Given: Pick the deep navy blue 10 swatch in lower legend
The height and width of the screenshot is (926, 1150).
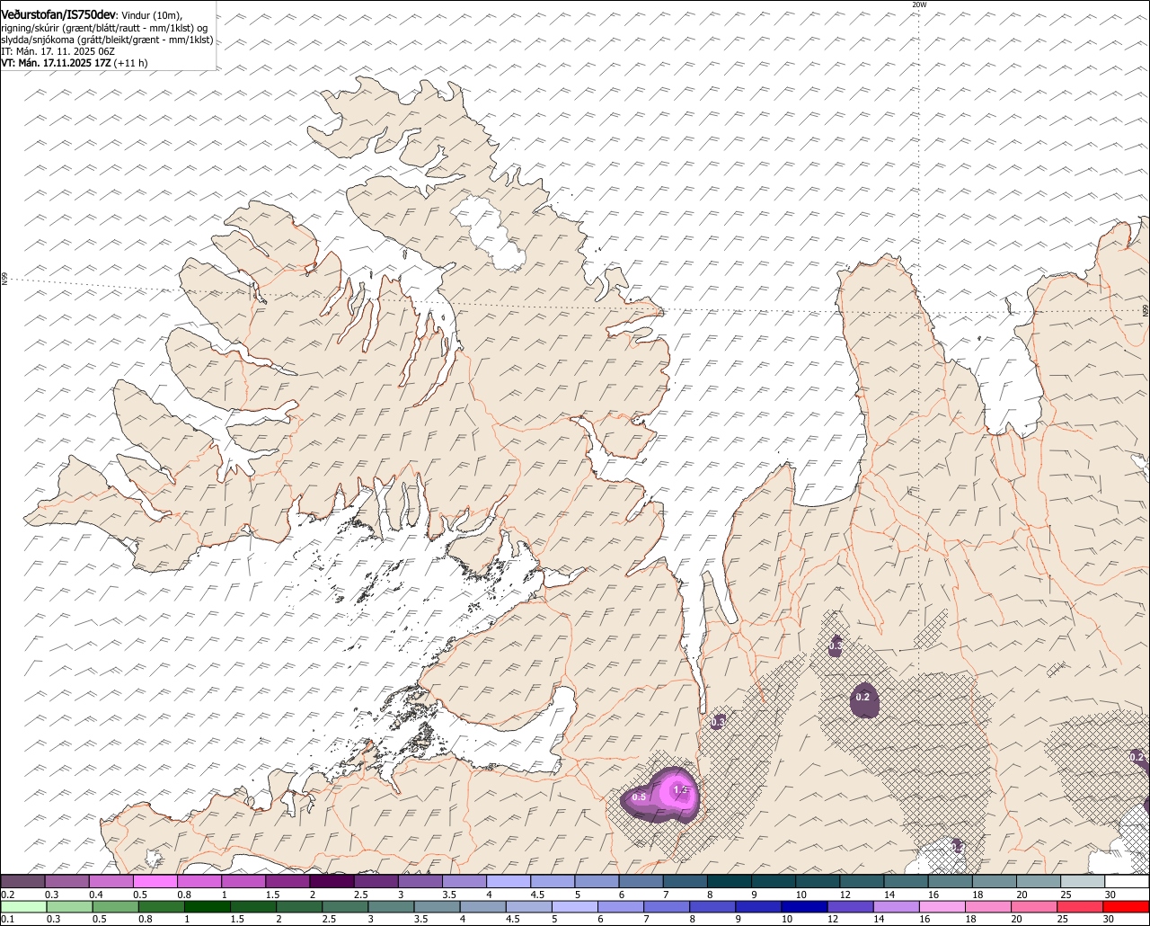Looking at the screenshot, I should click(804, 906).
